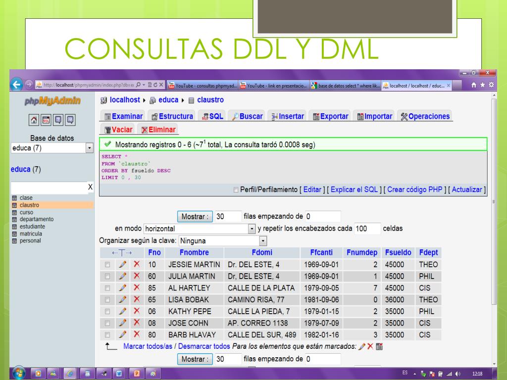Image resolution: width=507 pixels, height=380 pixels.
Task: Open the Operaciones tab
Action: click(x=425, y=116)
